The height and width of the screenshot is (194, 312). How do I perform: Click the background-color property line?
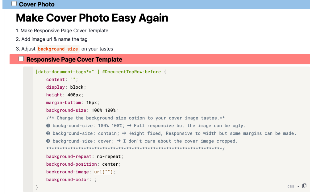click(71, 180)
